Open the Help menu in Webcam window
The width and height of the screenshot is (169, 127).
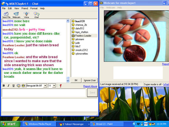(x=120, y=8)
